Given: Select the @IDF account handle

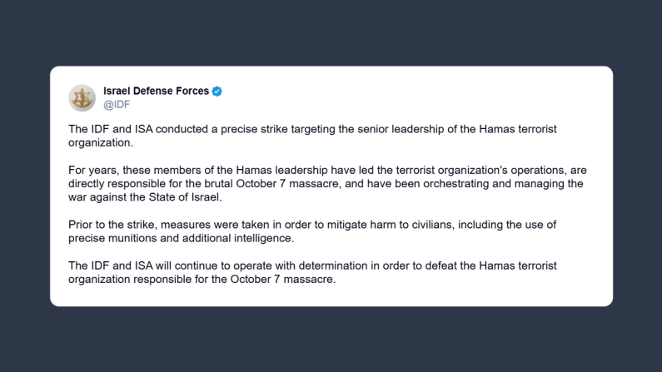Looking at the screenshot, I should click(117, 105).
